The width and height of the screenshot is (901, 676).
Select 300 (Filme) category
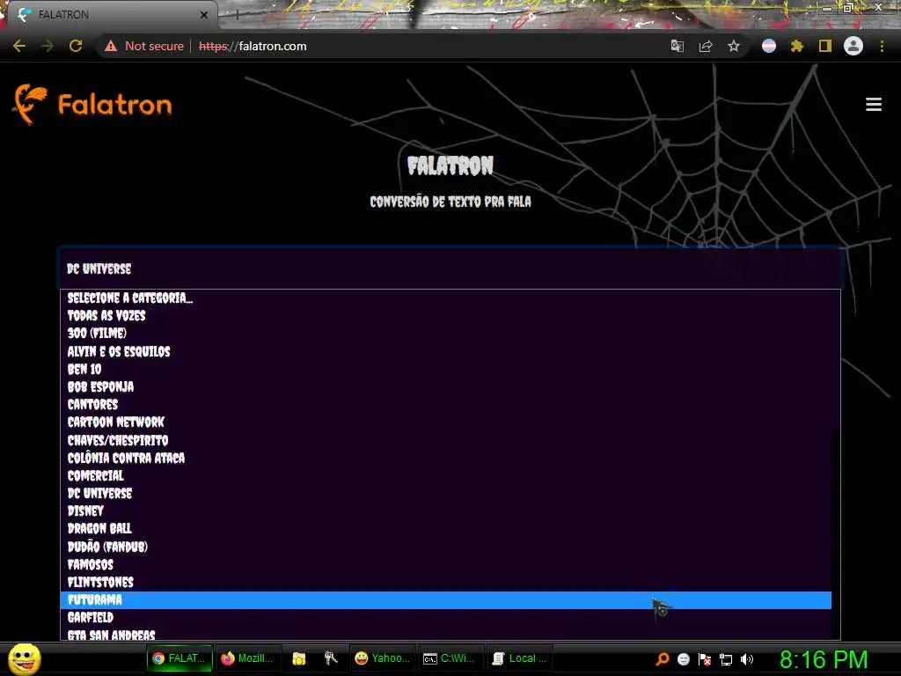[x=446, y=334]
